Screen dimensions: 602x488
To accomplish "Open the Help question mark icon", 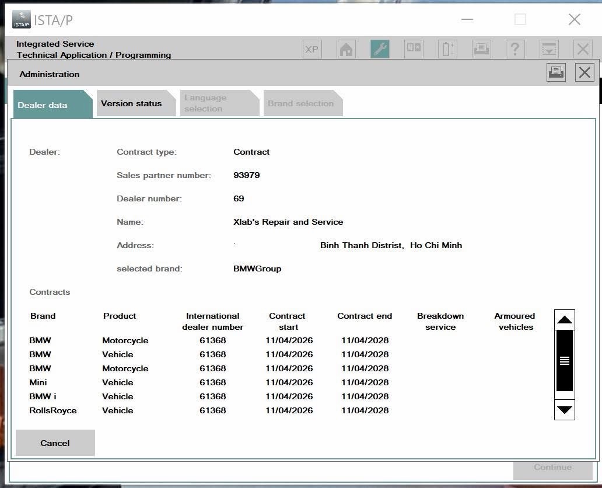I will tap(514, 49).
